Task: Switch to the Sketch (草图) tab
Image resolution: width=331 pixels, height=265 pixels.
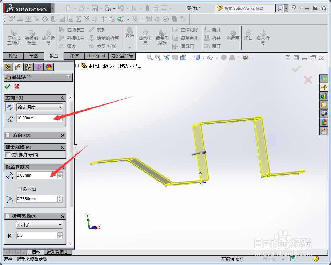Action: tap(33, 56)
